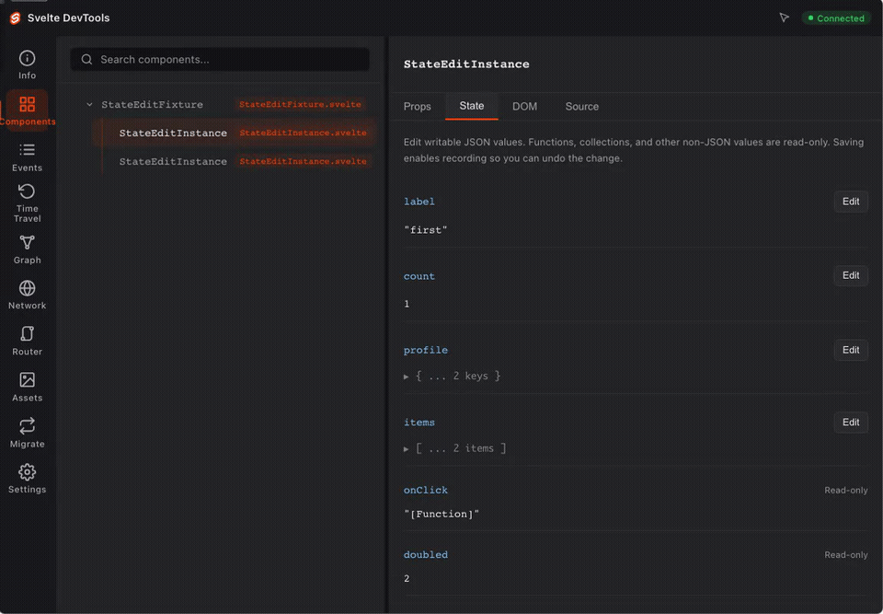Expand the profile object value
Viewport: 883px width, 614px height.
tap(406, 377)
